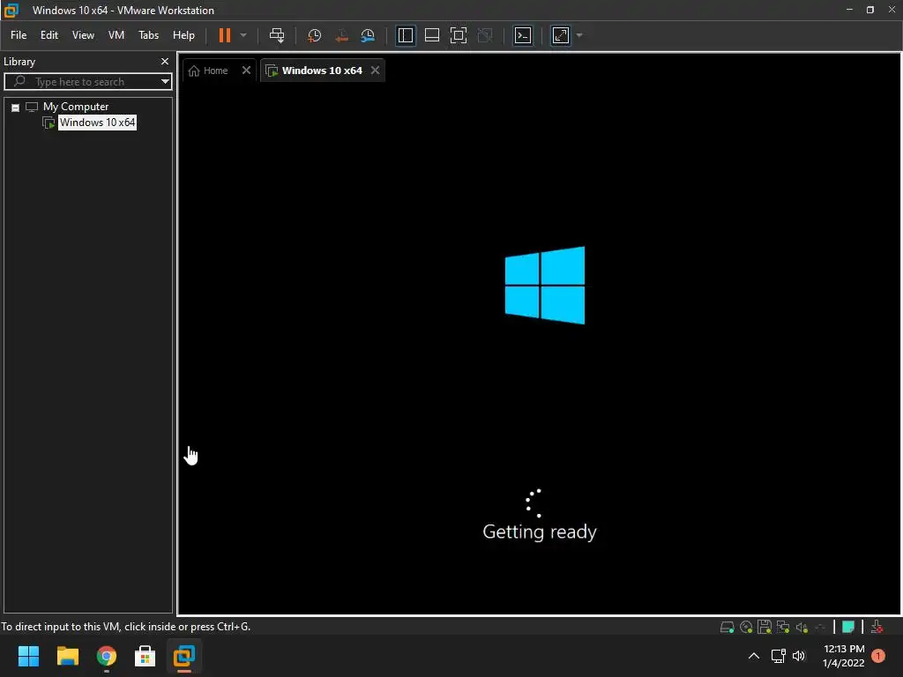903x677 pixels.
Task: Click the floppy drive status icon
Action: pyautogui.click(x=765, y=627)
